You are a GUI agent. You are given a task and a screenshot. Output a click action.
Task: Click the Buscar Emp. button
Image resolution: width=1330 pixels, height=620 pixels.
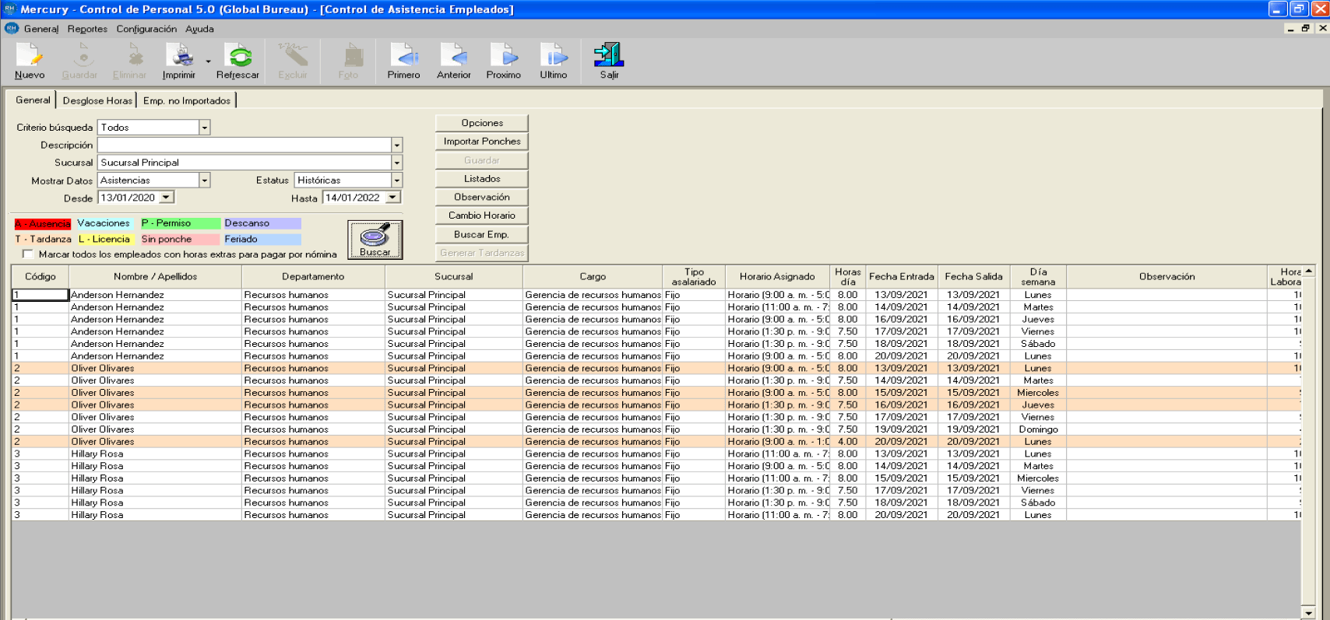click(482, 234)
